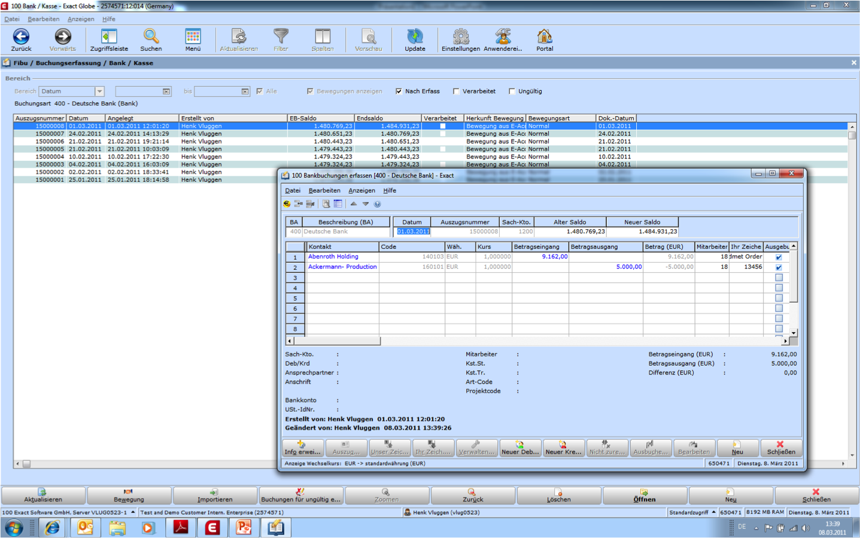
Task: Open the Portal house icon
Action: point(545,37)
